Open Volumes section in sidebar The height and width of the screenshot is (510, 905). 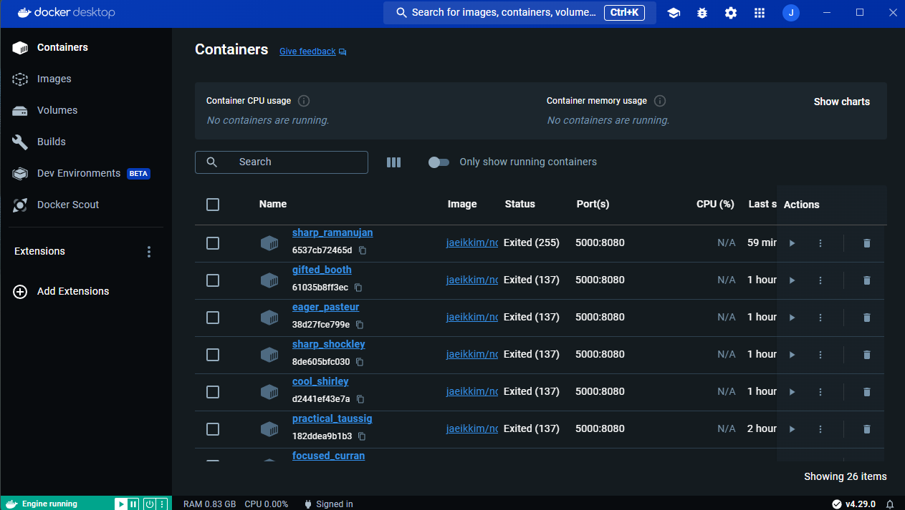click(x=86, y=110)
